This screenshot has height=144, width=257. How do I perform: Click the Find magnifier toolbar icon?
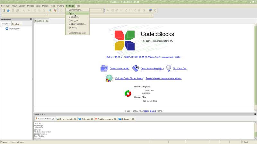[x=50, y=10]
